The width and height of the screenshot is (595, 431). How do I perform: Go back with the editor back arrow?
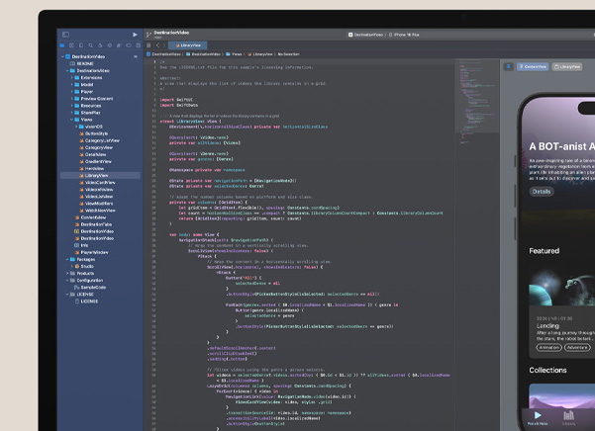(x=157, y=45)
